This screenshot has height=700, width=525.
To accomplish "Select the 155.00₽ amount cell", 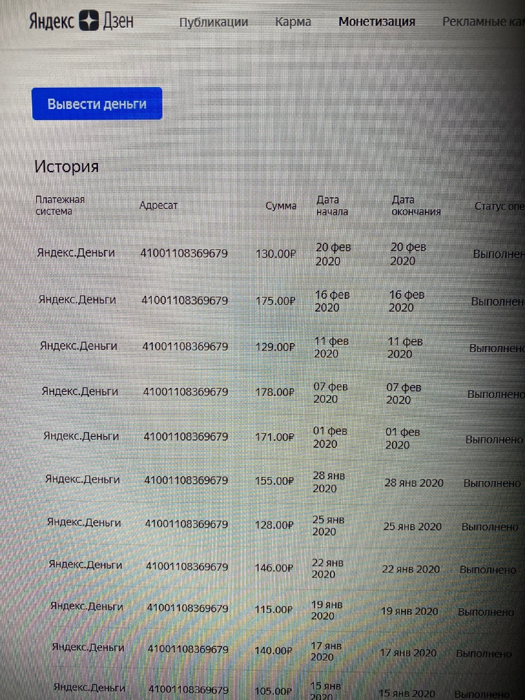I will coord(274,481).
